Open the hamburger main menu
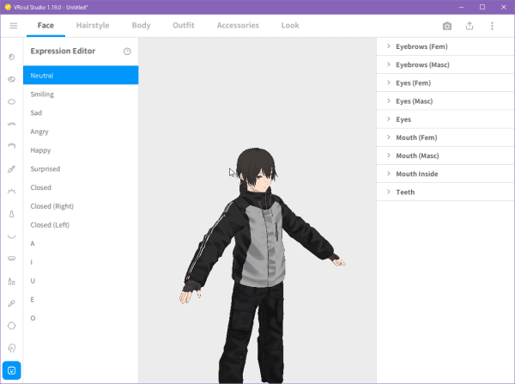 point(14,26)
